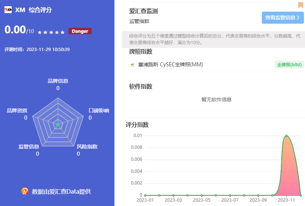305x206 pixels.
Task: Click the 数据由爱汇查Data提供 text
Action: point(61,191)
